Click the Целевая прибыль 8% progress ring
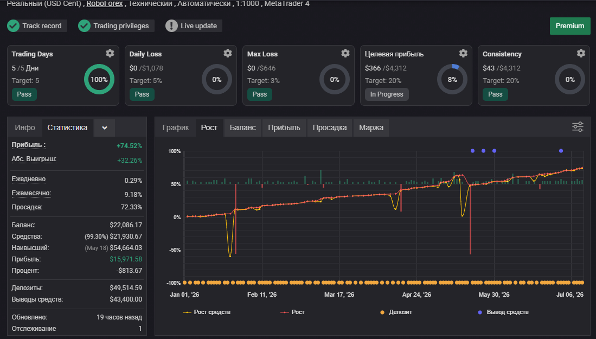Viewport: 596px width, 339px height. (x=452, y=79)
